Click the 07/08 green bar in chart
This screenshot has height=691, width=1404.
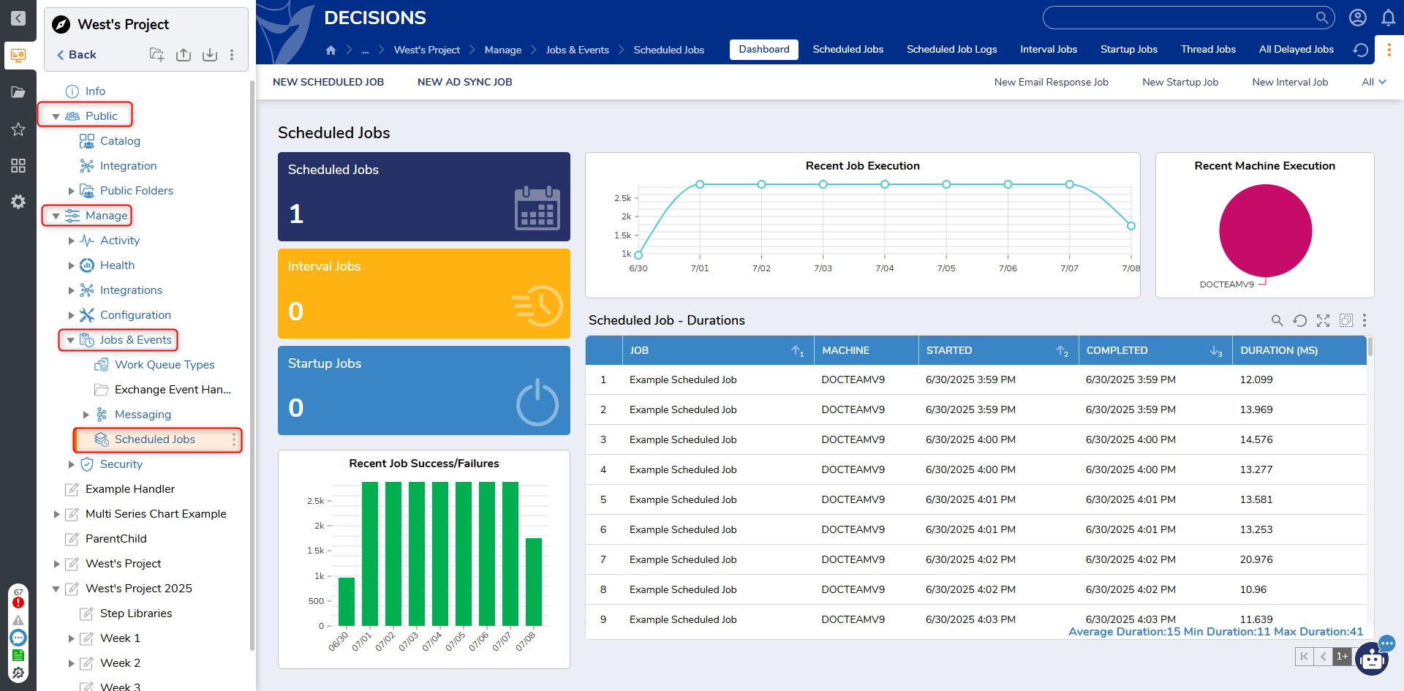[534, 581]
